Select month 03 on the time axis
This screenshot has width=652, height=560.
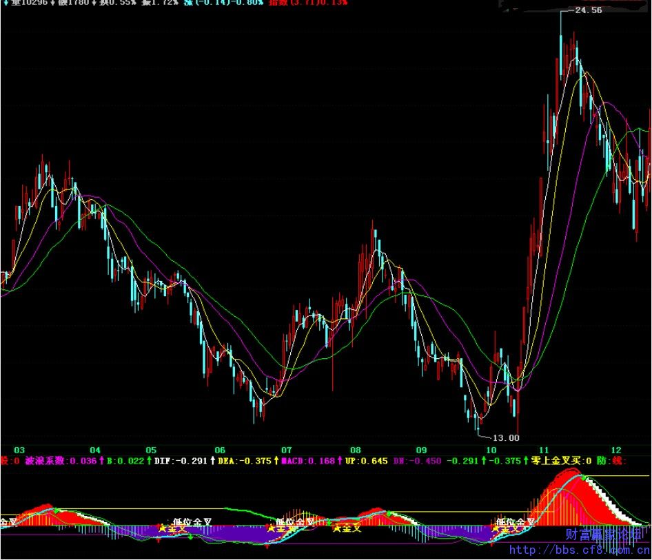click(19, 448)
